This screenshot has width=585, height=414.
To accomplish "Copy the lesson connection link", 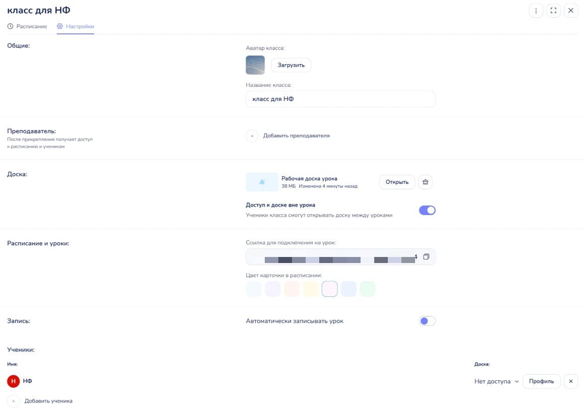I will click(426, 256).
